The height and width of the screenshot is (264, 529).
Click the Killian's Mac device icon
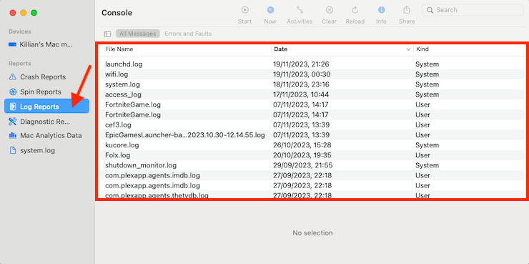coord(12,44)
